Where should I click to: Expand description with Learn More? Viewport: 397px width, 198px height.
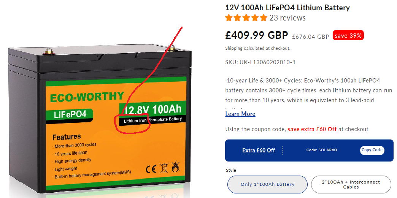[x=240, y=114]
